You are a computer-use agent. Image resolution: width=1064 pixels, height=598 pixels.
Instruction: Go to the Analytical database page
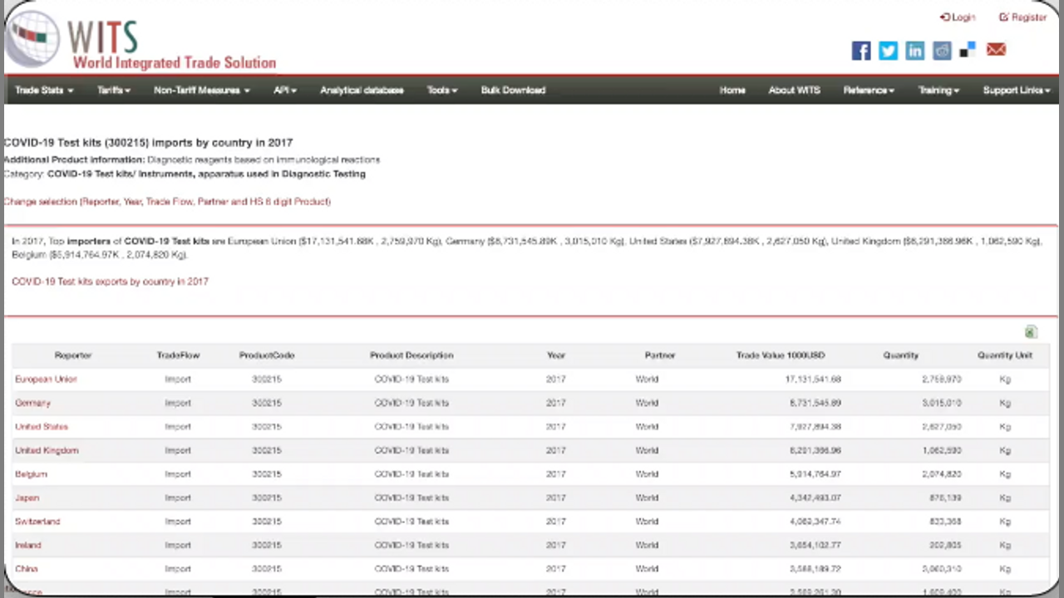pos(362,90)
